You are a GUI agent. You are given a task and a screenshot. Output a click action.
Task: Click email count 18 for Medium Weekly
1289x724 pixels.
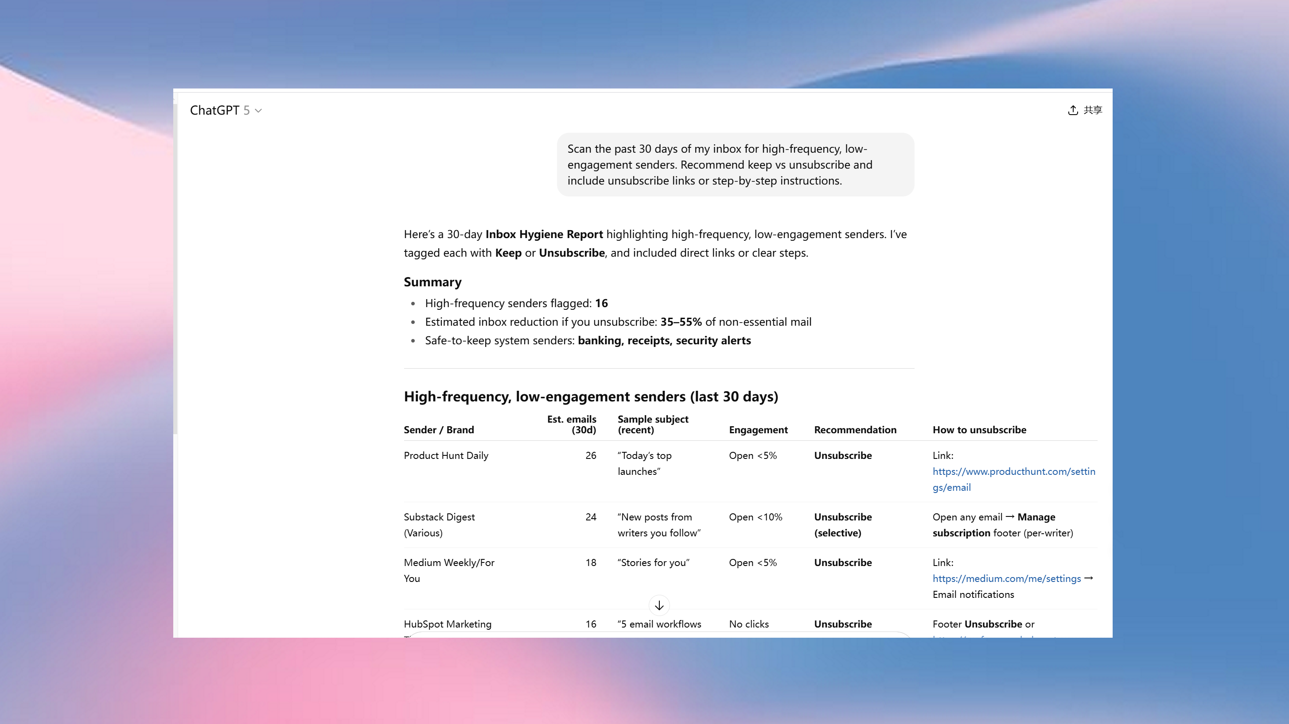click(x=591, y=562)
